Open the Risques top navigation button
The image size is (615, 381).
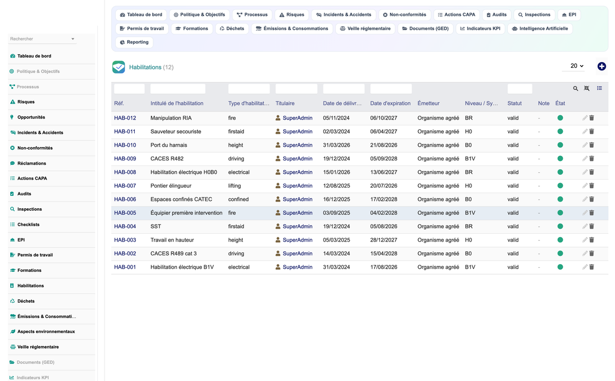(x=292, y=15)
